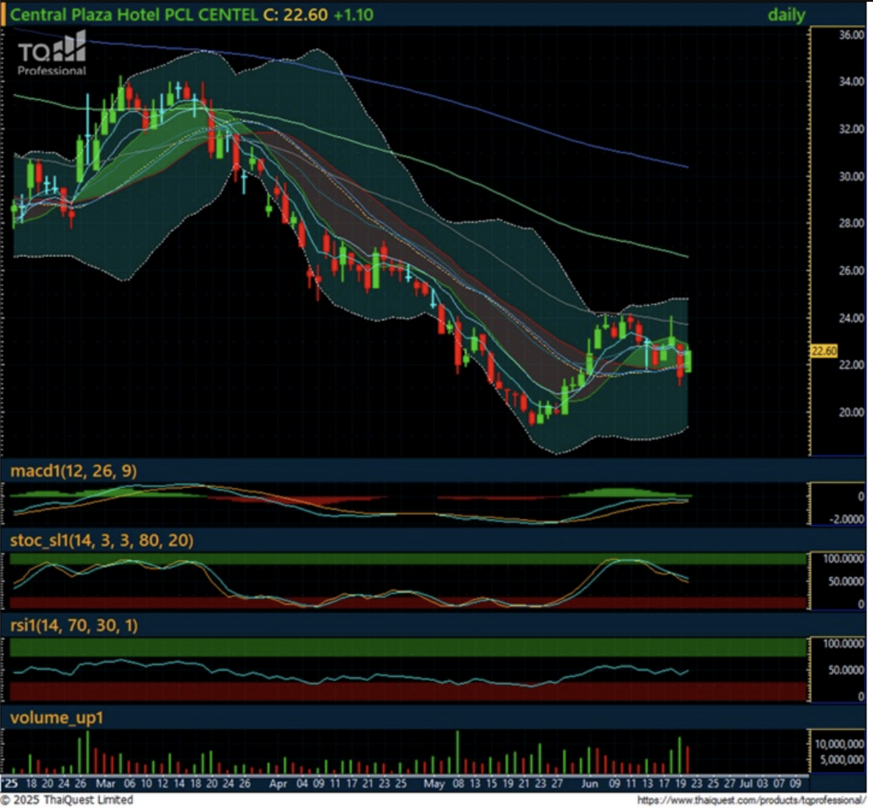The height and width of the screenshot is (808, 873).
Task: Click the 100.0000 value on the RSI axis
Action: (844, 643)
